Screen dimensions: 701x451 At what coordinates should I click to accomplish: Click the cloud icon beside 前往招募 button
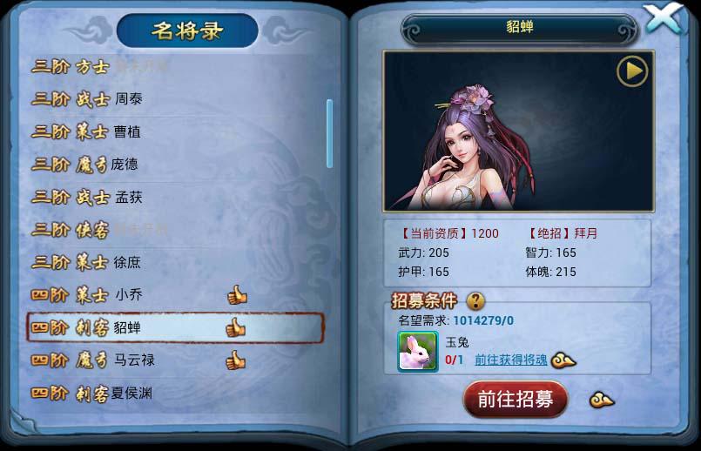pyautogui.click(x=603, y=400)
